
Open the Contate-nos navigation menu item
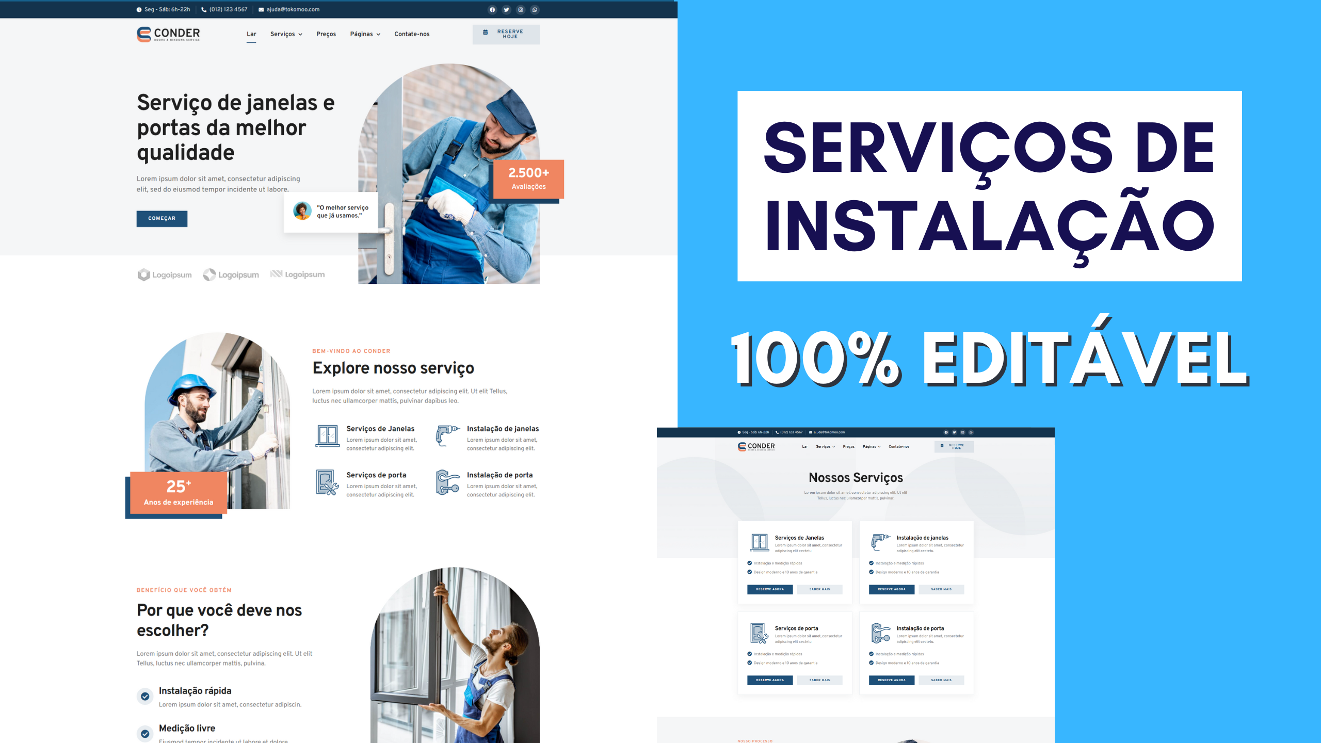tap(411, 35)
